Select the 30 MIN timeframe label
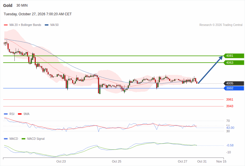Image resolution: width=245 pixels, height=166 pixels. click(22, 5)
